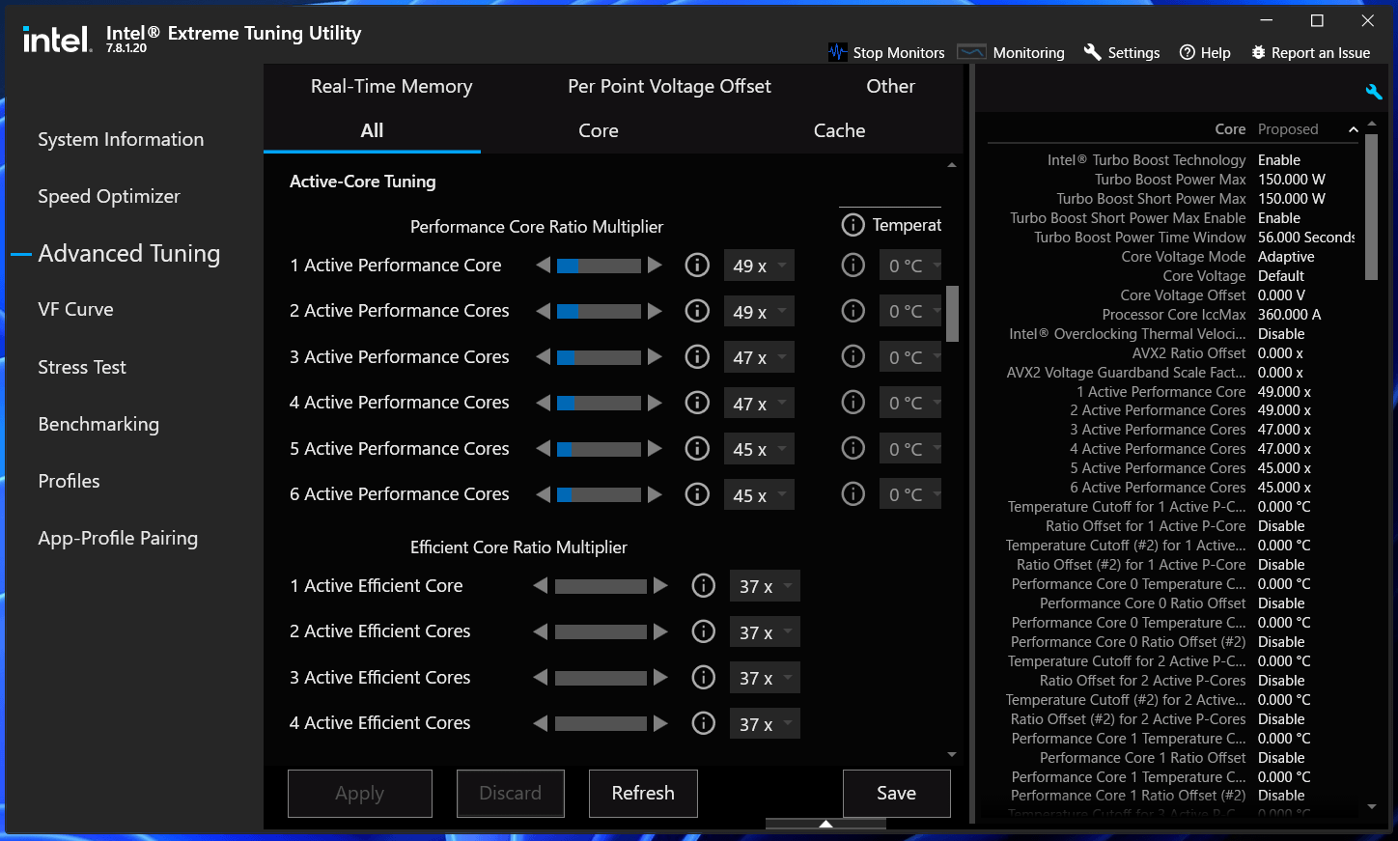
Task: Open Speed Optimizer in sidebar
Action: pyautogui.click(x=109, y=196)
